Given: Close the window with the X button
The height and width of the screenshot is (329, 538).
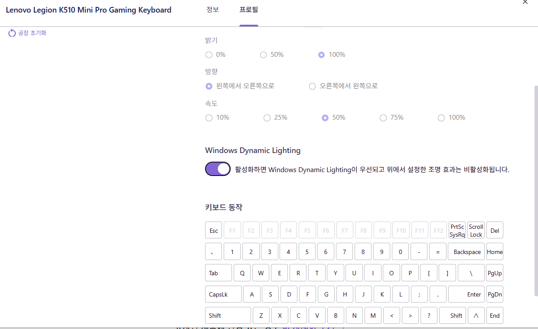Looking at the screenshot, I should click(525, 2).
